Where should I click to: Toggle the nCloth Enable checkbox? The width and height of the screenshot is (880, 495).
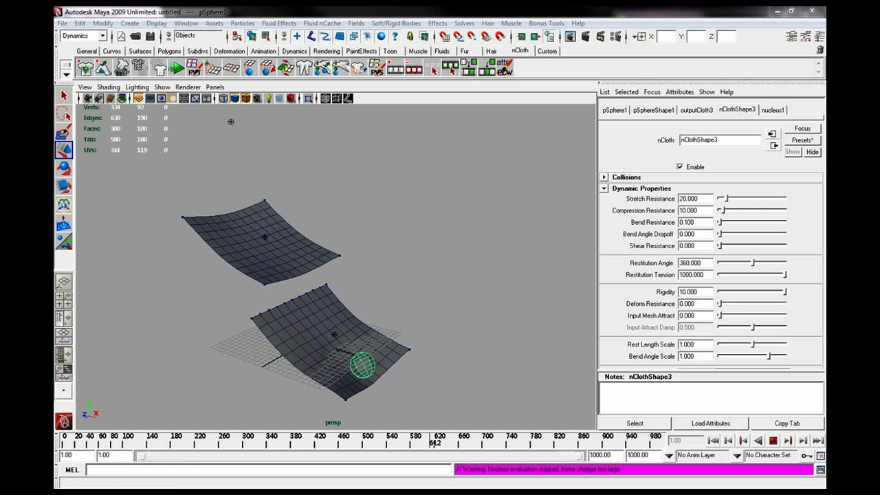(x=680, y=167)
